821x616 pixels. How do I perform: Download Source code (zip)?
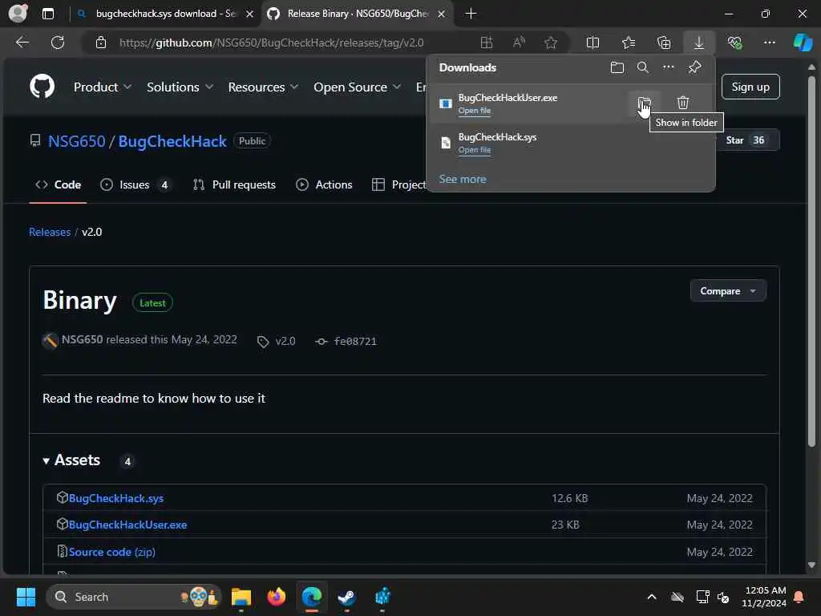point(111,552)
